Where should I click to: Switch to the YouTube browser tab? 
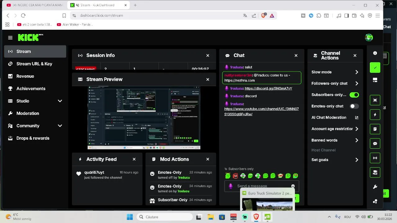point(34,5)
